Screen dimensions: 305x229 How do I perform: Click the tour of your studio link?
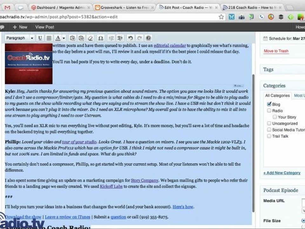coord(79,142)
